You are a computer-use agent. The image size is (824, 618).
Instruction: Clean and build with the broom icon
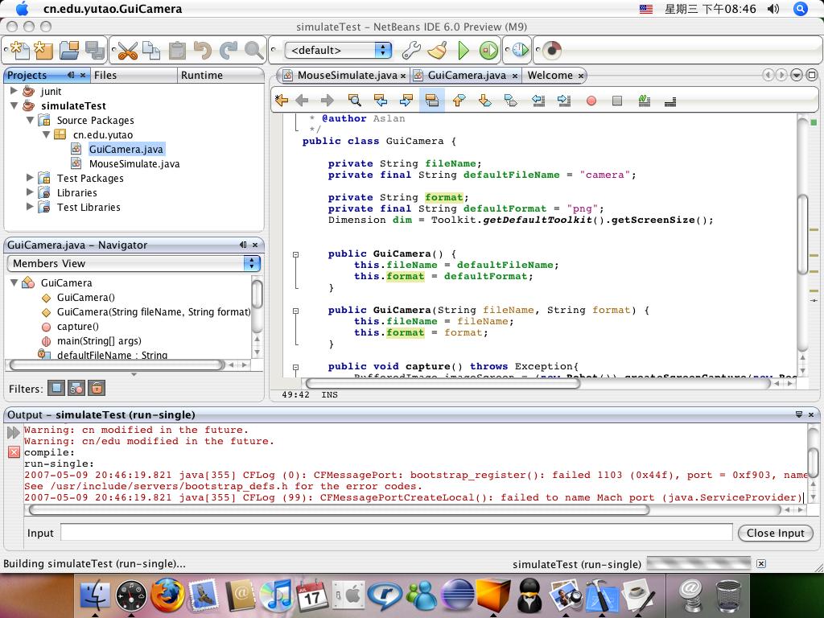click(437, 51)
